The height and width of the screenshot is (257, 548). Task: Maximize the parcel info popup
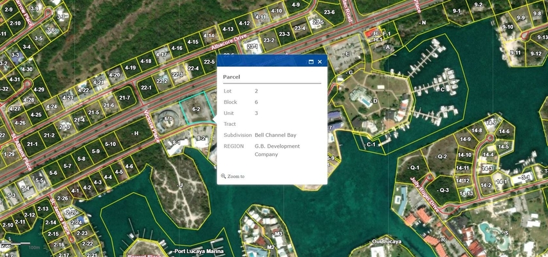click(x=311, y=62)
